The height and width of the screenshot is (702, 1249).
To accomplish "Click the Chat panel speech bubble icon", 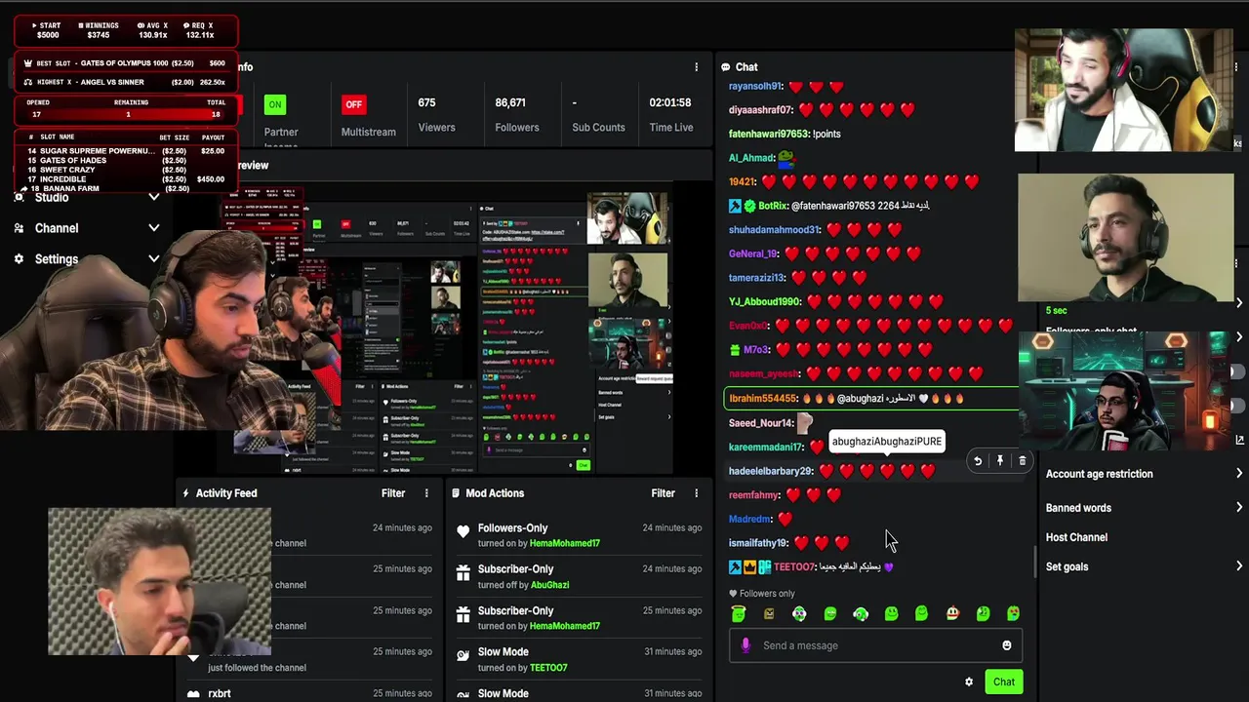I will (726, 67).
